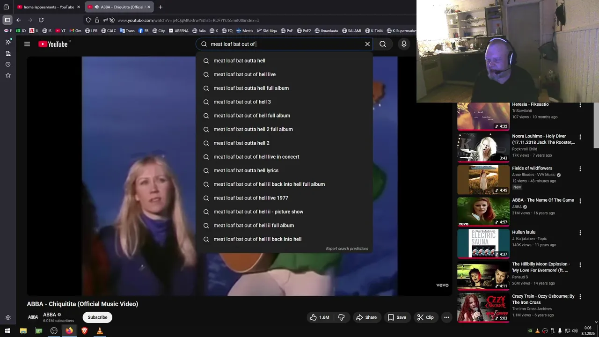Pick 'meat loaf bat outta hell lyrics' suggestion

(285, 171)
